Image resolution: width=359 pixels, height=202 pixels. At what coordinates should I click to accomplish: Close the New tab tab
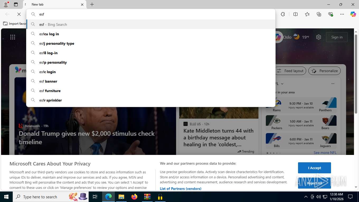[82, 4]
